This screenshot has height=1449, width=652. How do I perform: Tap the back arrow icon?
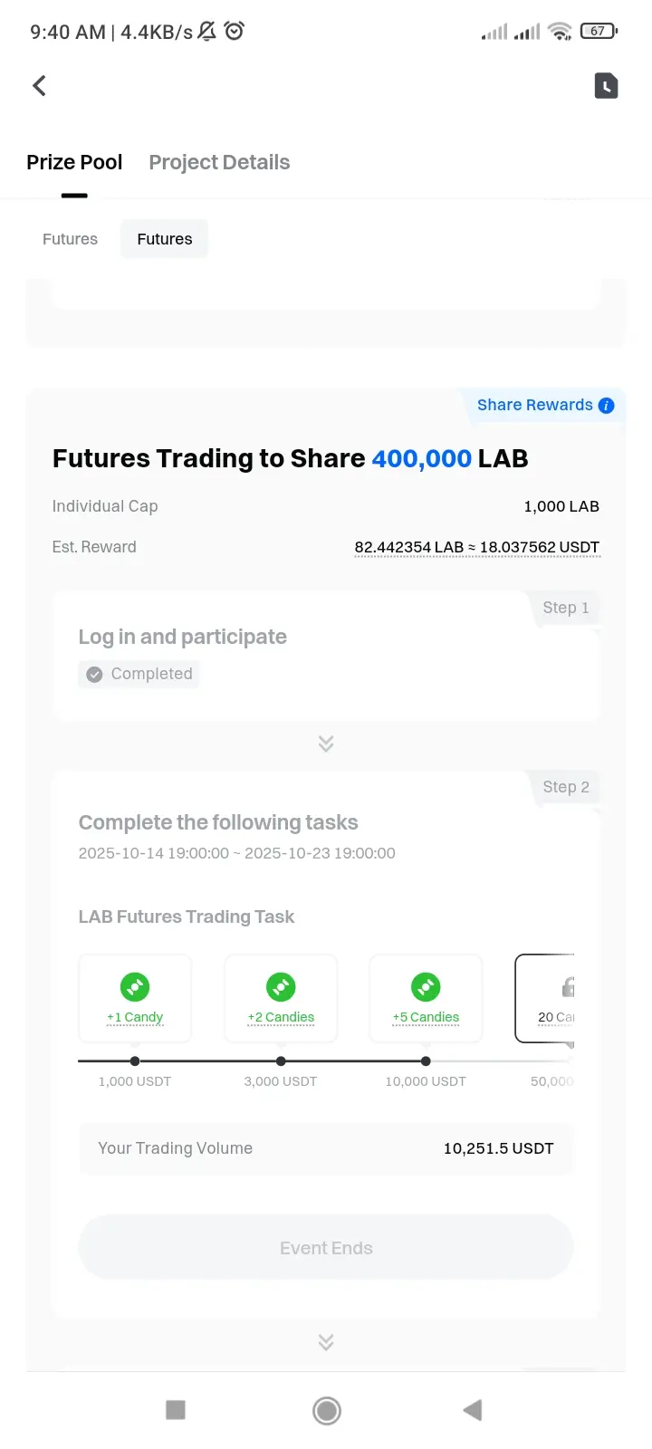tap(40, 86)
